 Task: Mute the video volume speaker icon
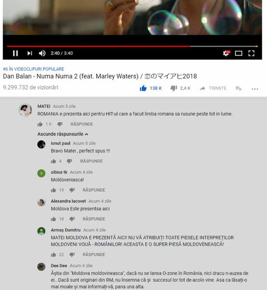coord(42,53)
